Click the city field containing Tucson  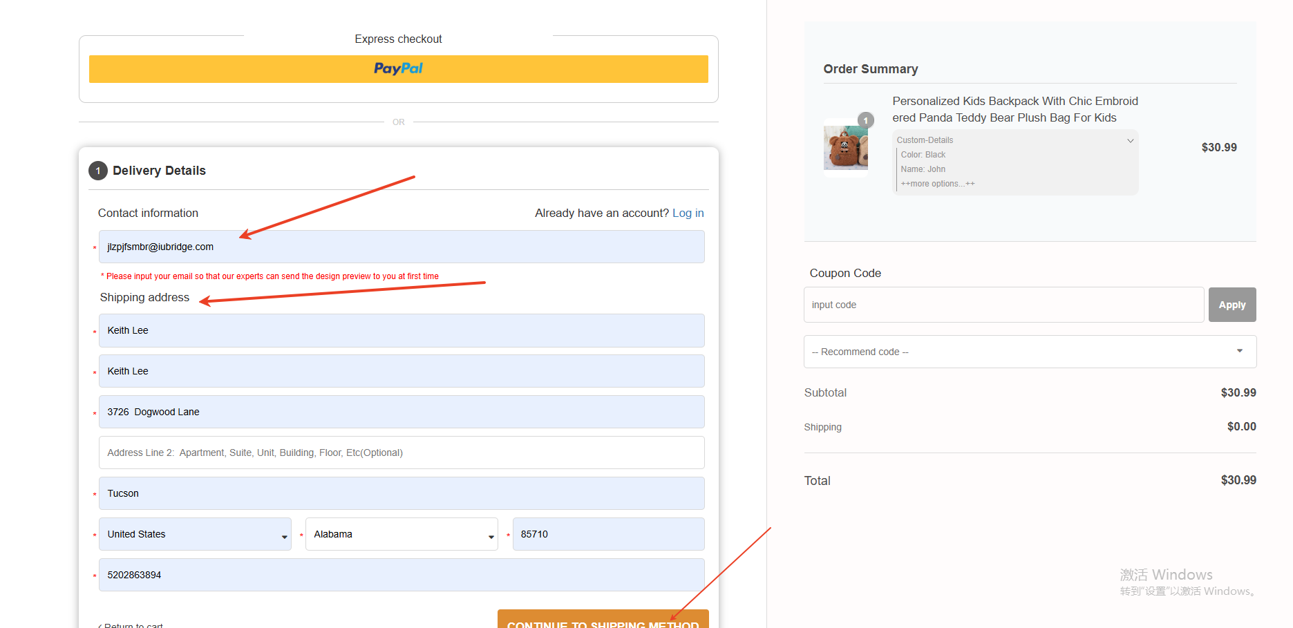(401, 493)
